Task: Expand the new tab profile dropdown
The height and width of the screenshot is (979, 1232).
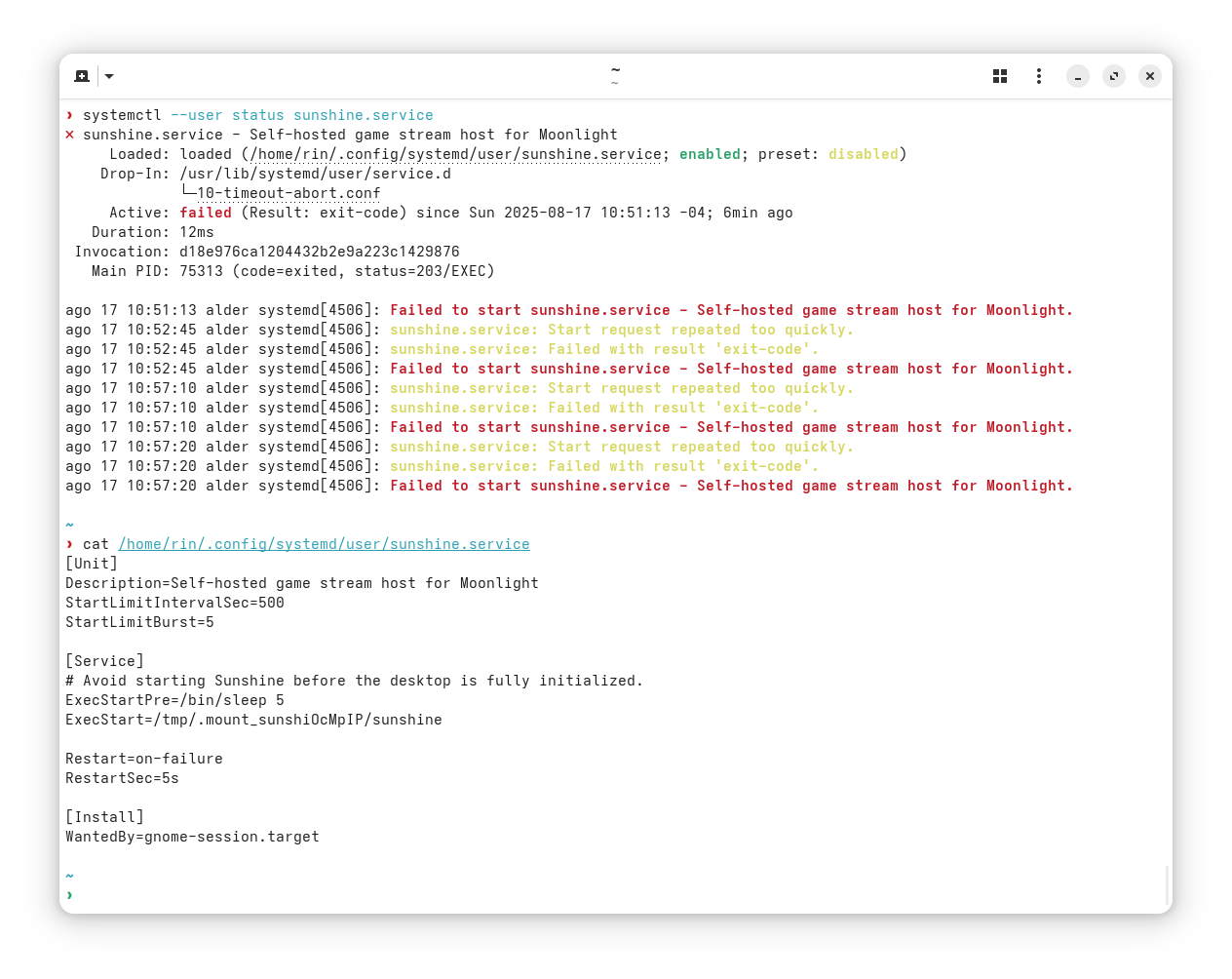Action: pos(109,76)
